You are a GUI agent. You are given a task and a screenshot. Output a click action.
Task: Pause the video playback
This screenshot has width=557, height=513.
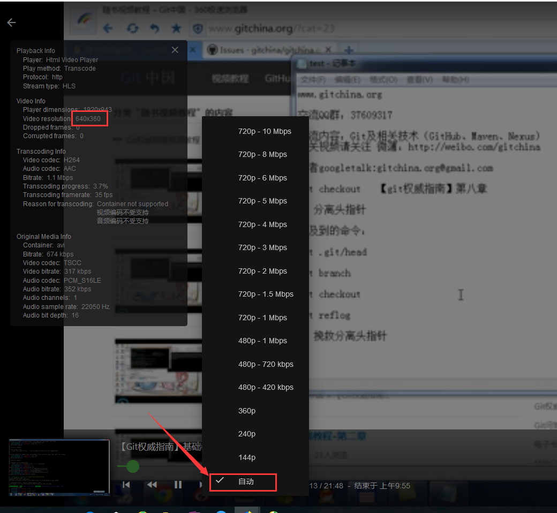click(x=178, y=485)
